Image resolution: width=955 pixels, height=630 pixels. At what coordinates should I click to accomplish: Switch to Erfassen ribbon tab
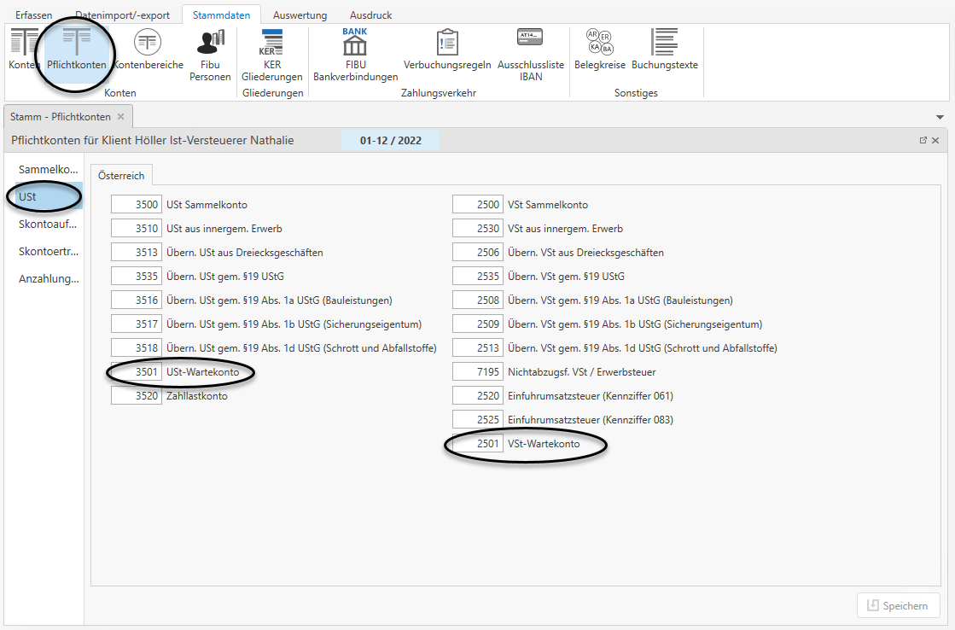pyautogui.click(x=33, y=15)
